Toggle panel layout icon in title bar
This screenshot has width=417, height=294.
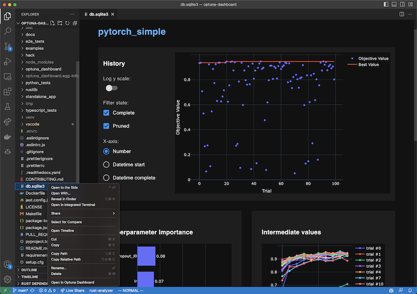[394, 4]
